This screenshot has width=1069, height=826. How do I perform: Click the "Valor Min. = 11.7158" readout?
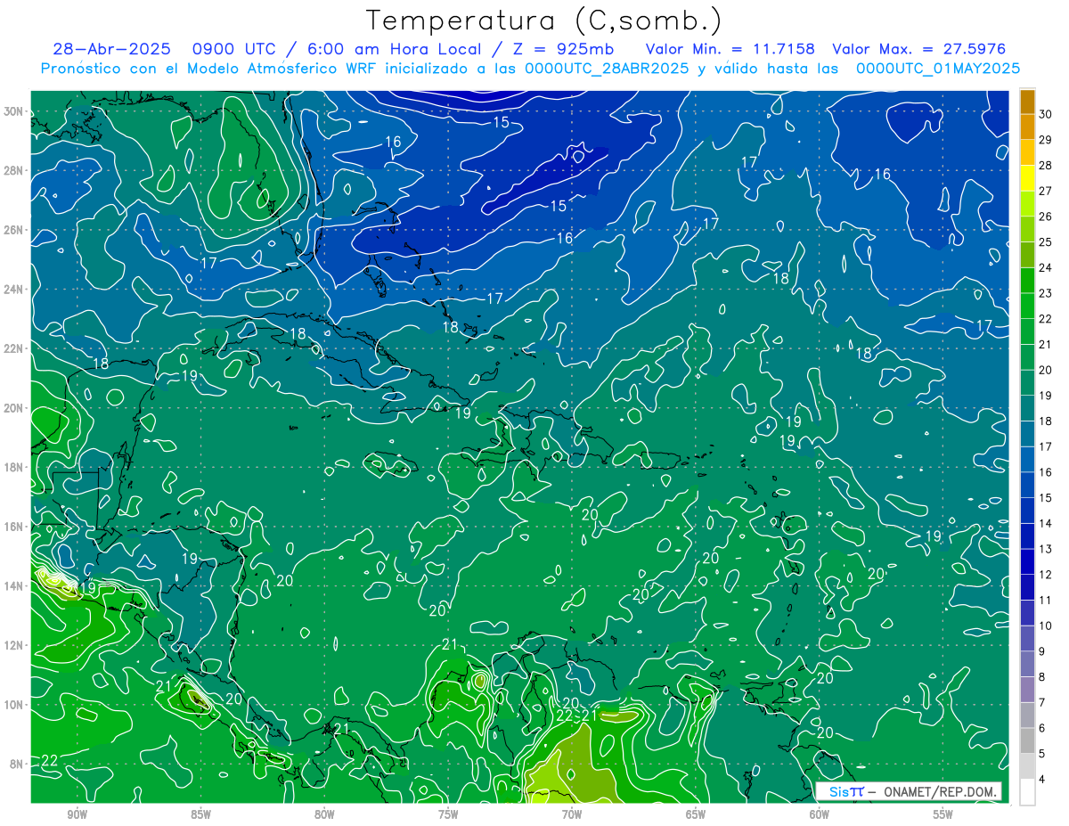pos(732,49)
